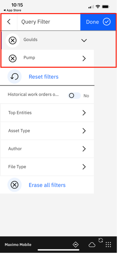Tap the sync refresh arrows icon
Image resolution: width=118 pixels, height=254 pixels.
(x=101, y=240)
